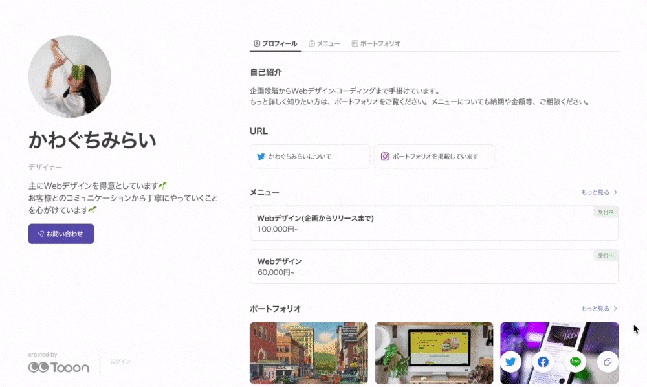Open the Webデザイン(企画からリリースまで) menu card
This screenshot has height=387, width=647.
click(x=434, y=223)
